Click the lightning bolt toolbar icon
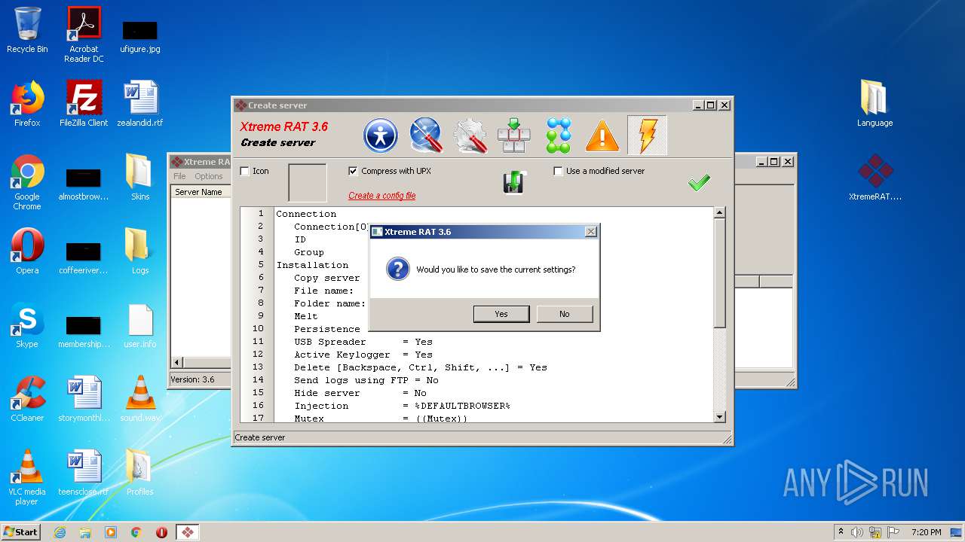965x542 pixels. [x=647, y=135]
